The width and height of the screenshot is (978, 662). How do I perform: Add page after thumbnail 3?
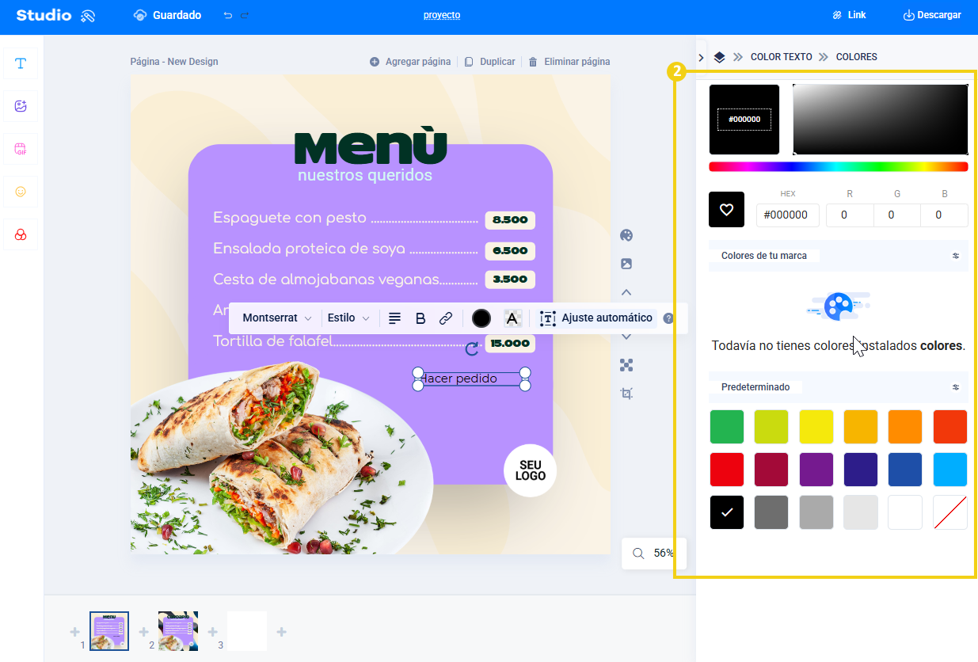point(281,632)
